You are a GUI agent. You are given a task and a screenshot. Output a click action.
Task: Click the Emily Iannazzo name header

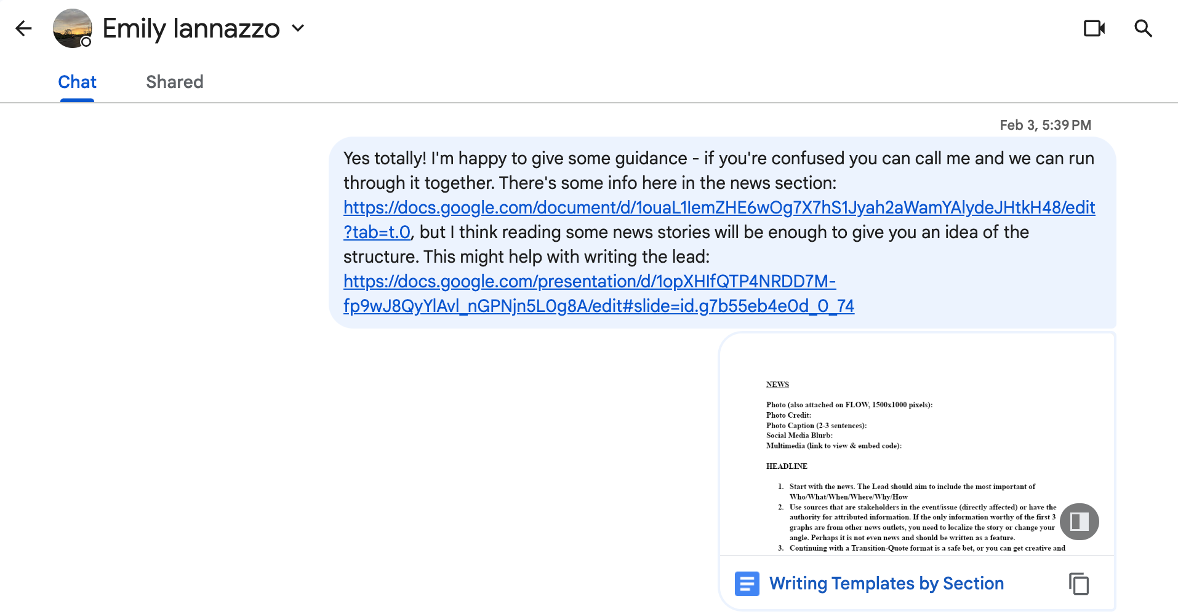click(x=191, y=28)
